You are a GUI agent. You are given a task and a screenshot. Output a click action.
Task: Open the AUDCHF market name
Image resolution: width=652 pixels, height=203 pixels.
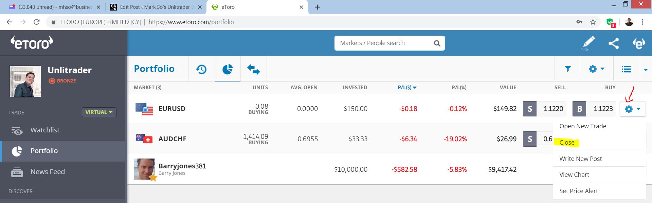tap(173, 139)
